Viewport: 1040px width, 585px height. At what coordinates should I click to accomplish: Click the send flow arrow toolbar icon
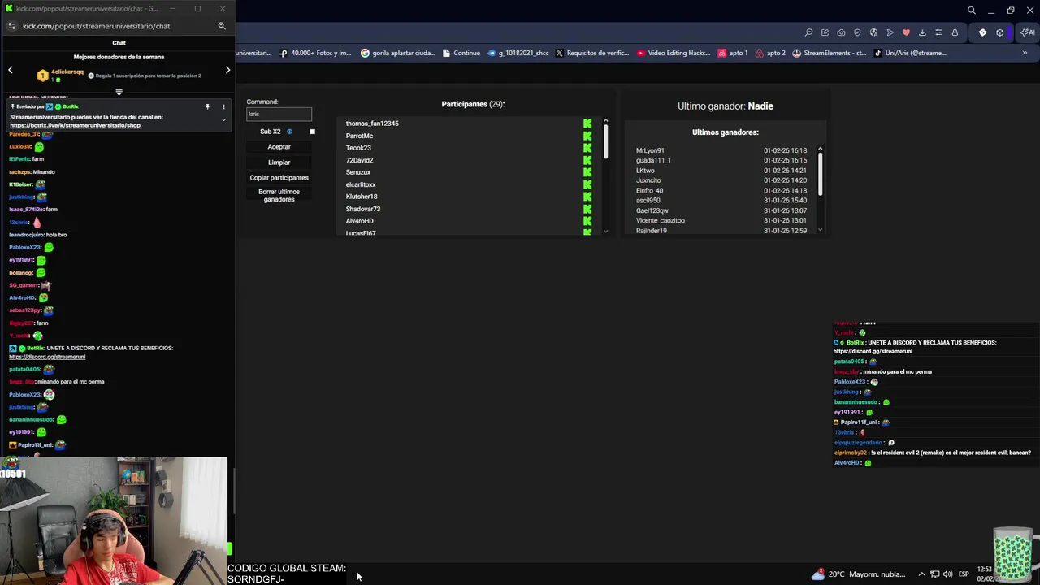[890, 32]
